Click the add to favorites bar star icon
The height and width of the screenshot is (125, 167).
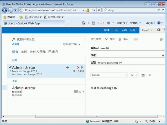point(21,17)
